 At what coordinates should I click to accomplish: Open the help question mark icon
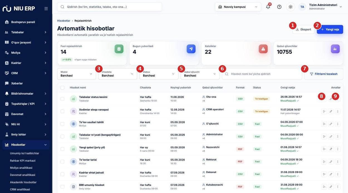pyautogui.click(x=279, y=7)
